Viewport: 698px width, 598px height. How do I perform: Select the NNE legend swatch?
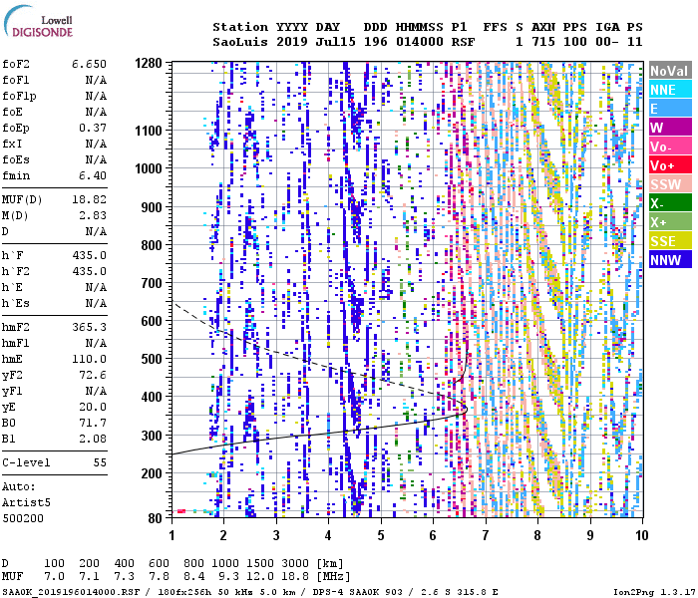pyautogui.click(x=670, y=90)
